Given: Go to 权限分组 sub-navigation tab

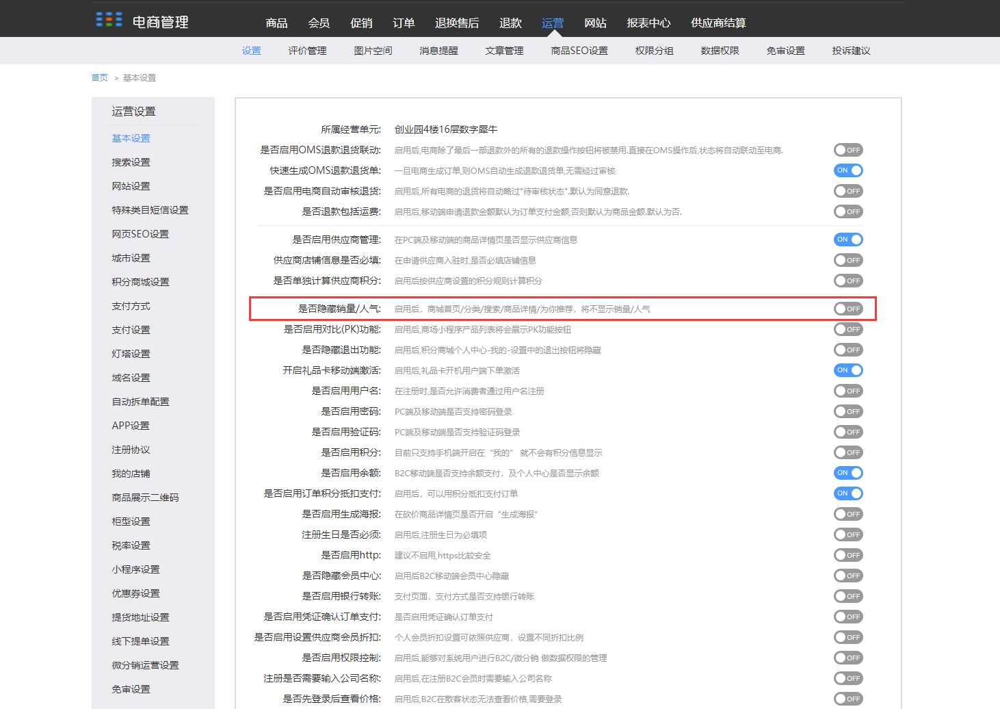Looking at the screenshot, I should pyautogui.click(x=654, y=51).
